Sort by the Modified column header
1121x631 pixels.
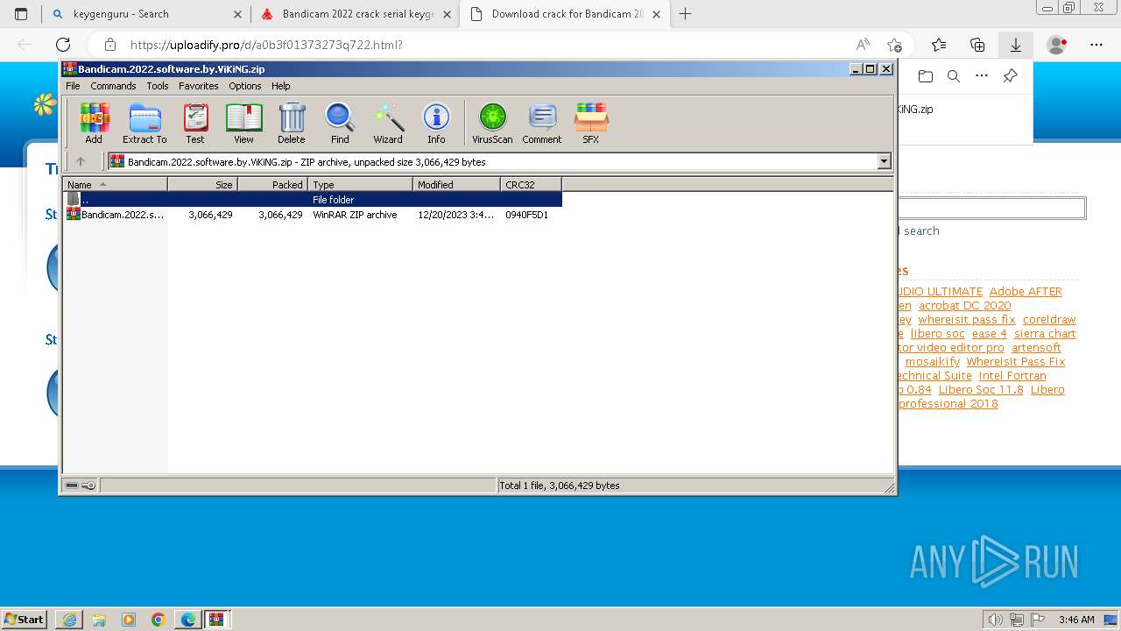456,184
